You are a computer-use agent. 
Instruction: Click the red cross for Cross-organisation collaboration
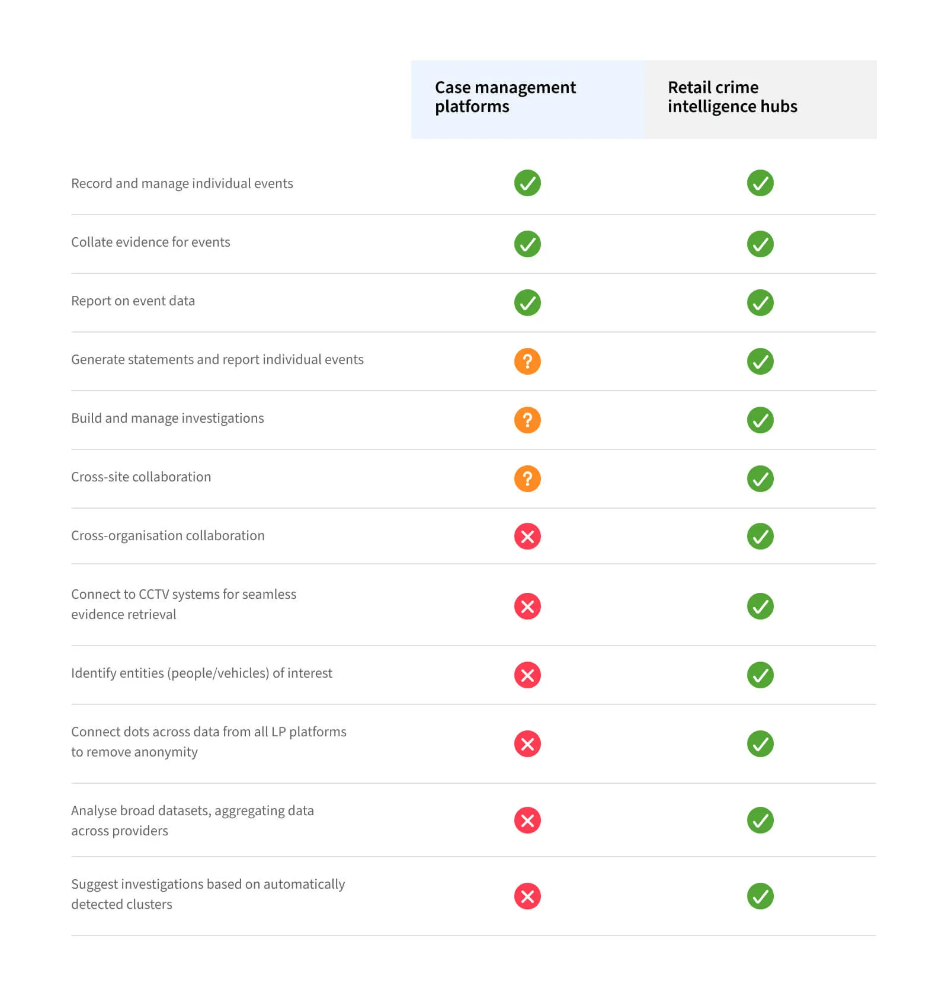coord(527,537)
